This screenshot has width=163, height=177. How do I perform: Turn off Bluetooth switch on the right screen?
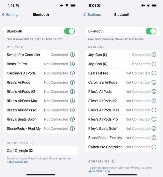pyautogui.click(x=151, y=31)
